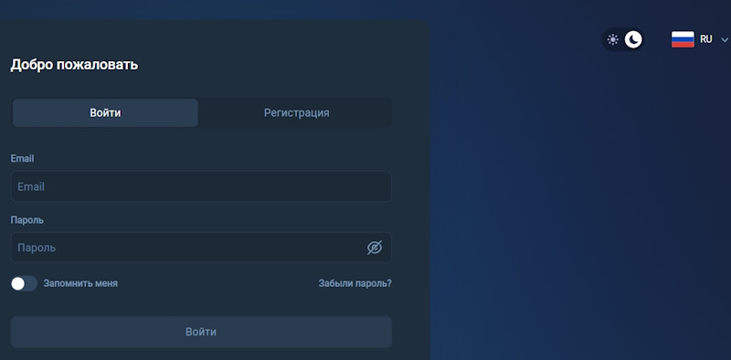731x360 pixels.
Task: Click the Email field label
Action: coord(22,159)
